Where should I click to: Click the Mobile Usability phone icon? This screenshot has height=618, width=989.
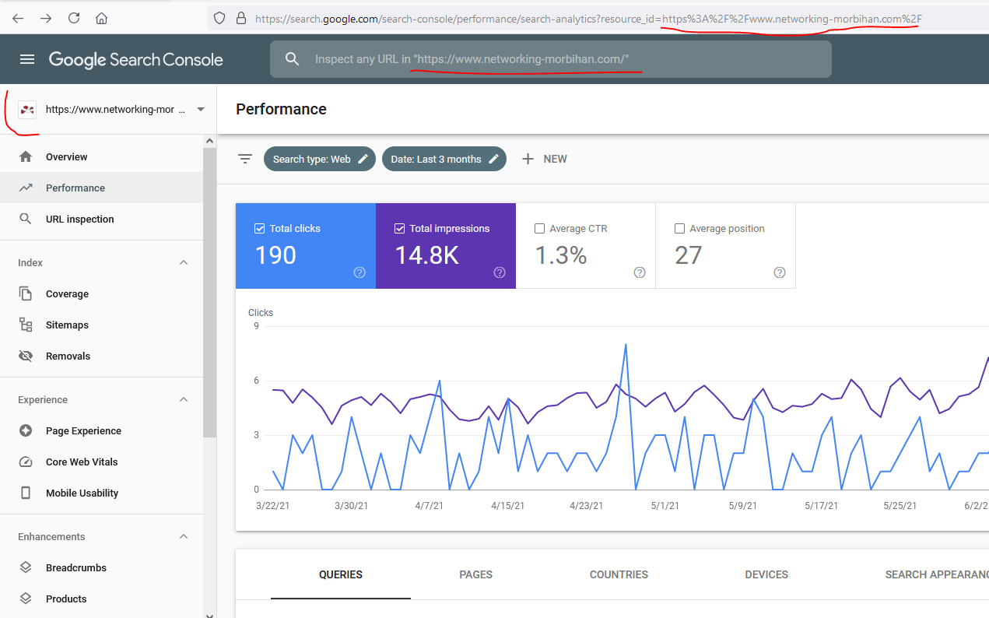pos(26,493)
